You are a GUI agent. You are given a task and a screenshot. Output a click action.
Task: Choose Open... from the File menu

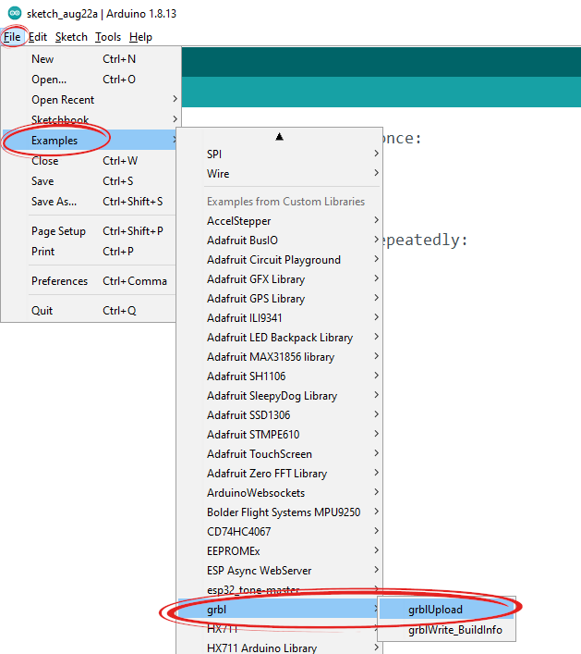(x=89, y=80)
